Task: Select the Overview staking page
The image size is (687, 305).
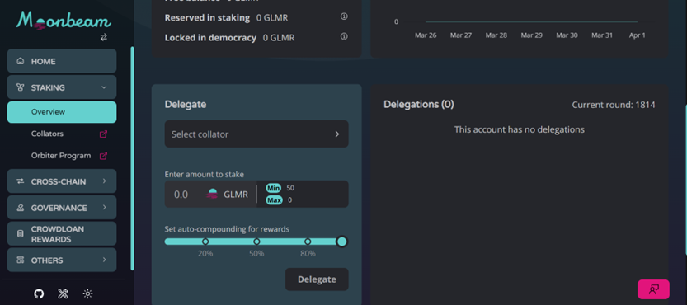Action: 62,112
